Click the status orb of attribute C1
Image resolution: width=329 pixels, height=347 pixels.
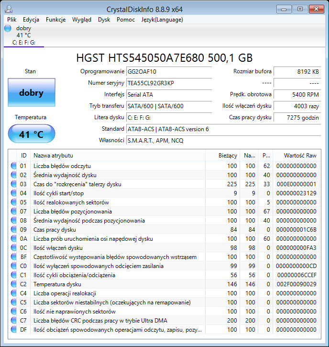13,275
